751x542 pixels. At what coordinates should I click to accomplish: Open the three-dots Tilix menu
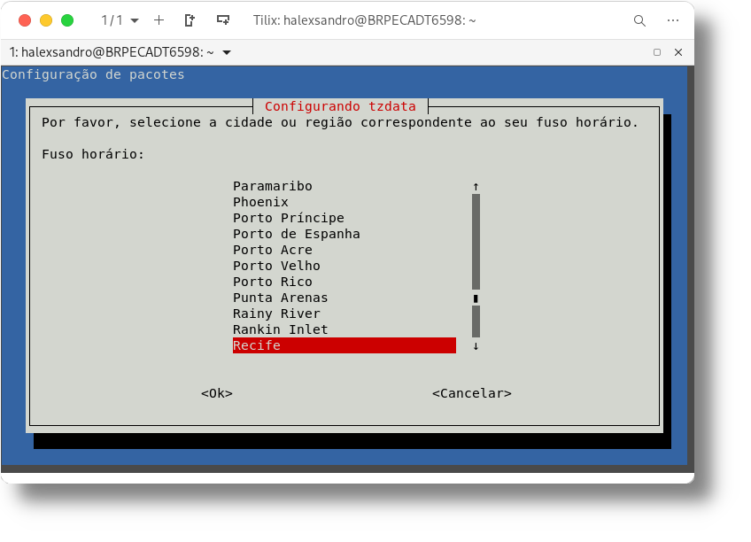[673, 20]
